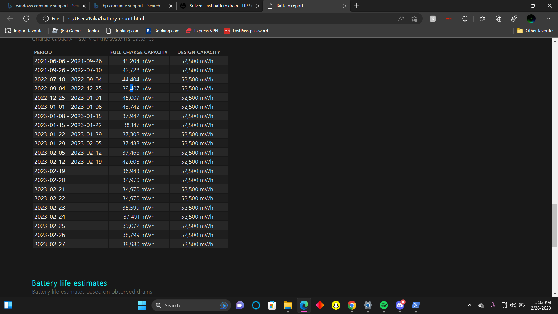This screenshot has height=314, width=558.
Task: Open Browser essentials
Action: tap(514, 18)
